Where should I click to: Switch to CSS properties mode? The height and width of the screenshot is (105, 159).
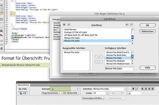pyautogui.click(x=23, y=93)
